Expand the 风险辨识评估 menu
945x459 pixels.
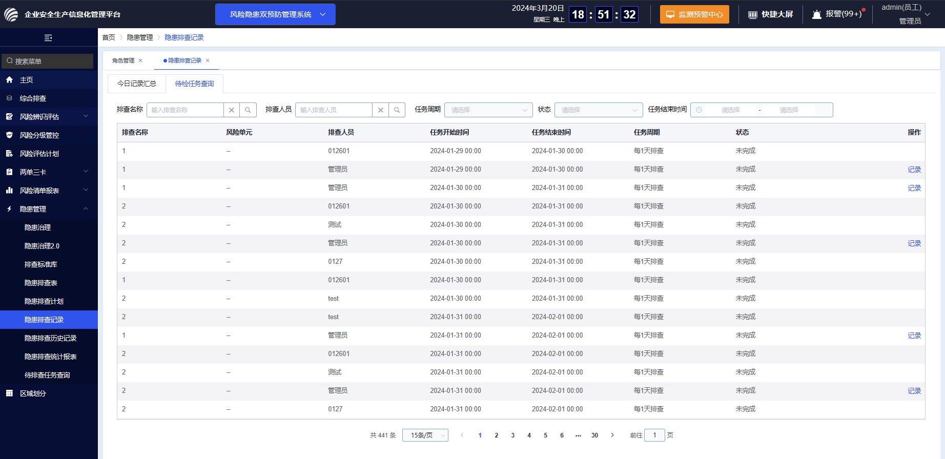click(x=49, y=117)
